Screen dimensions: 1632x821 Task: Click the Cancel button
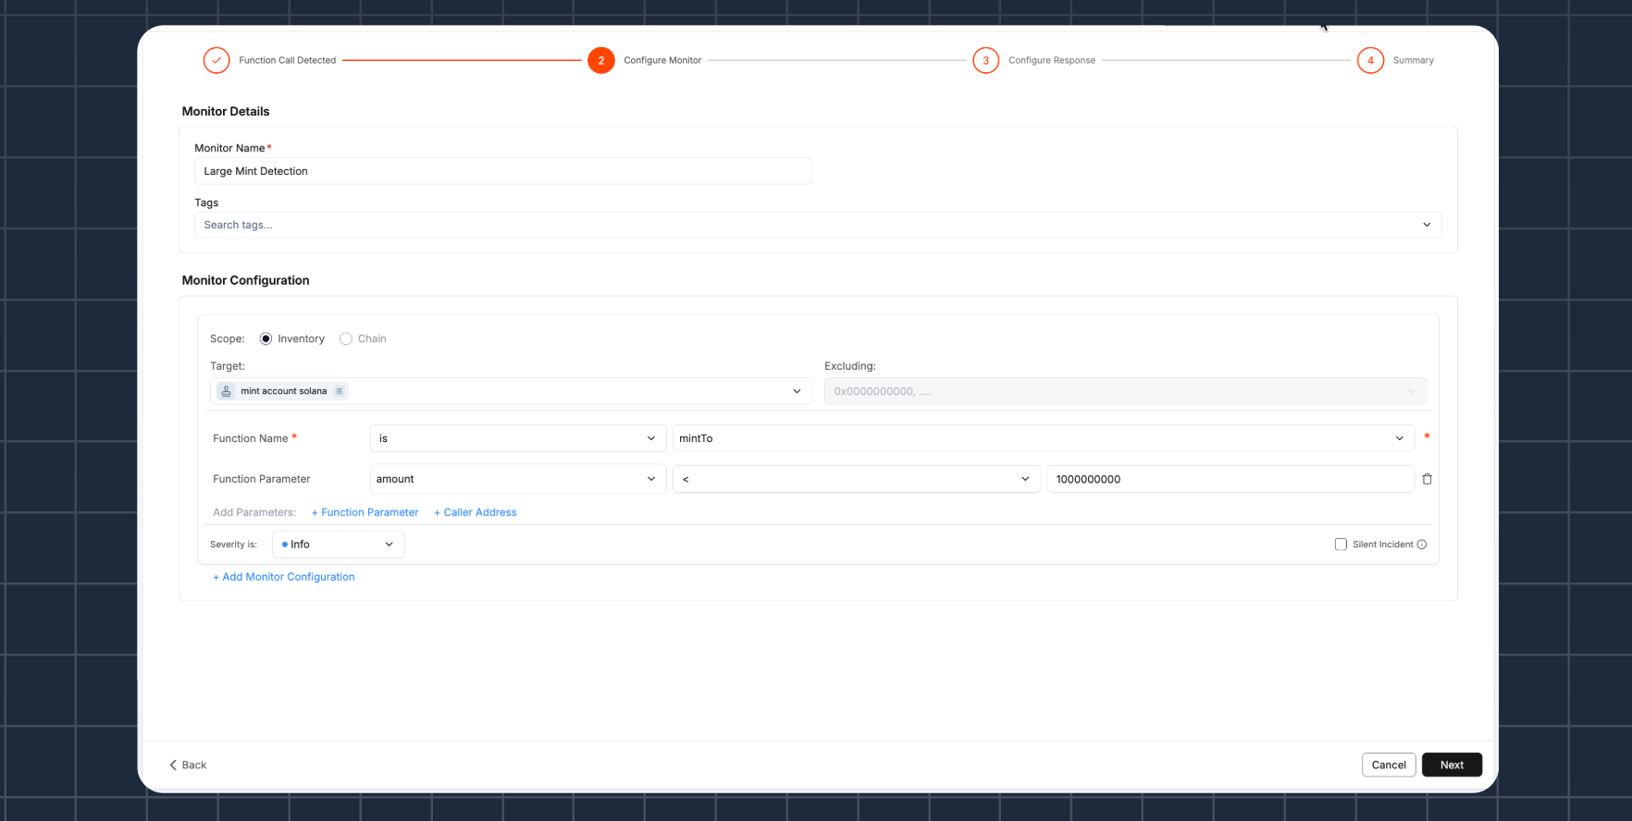1388,765
